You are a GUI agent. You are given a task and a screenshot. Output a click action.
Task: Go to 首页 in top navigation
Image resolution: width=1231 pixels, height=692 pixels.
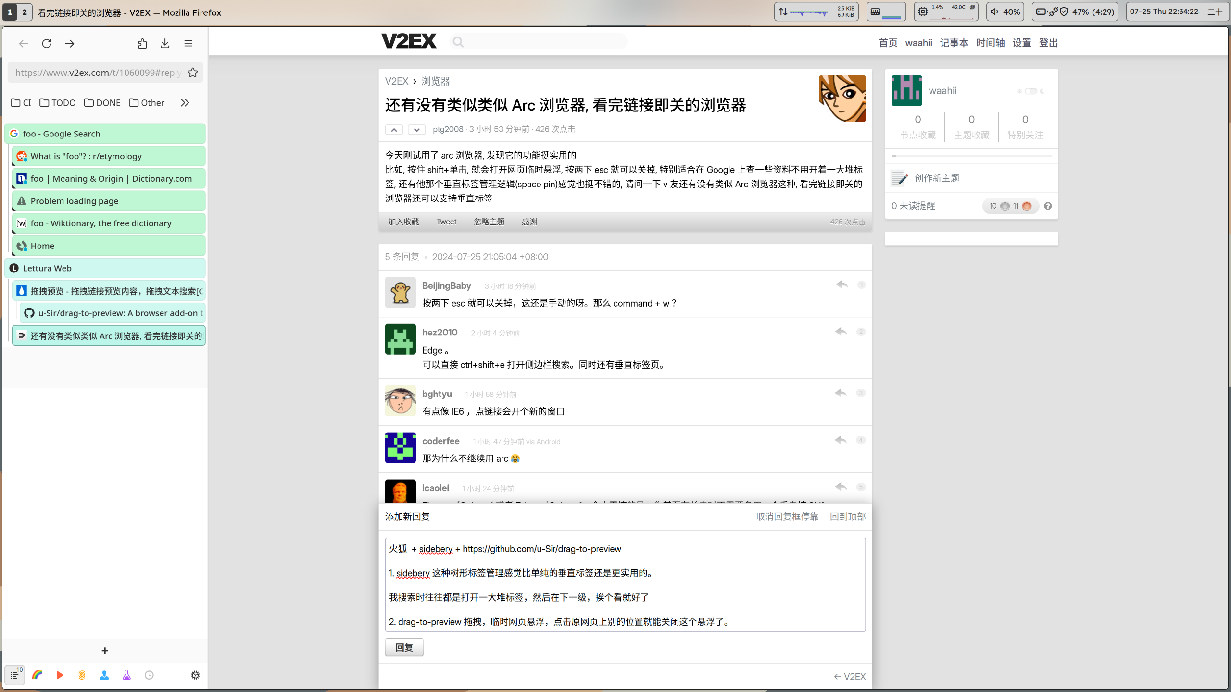click(888, 43)
